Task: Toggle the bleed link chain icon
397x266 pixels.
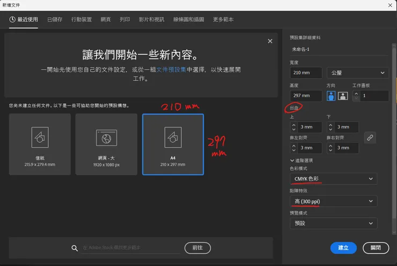Action: click(x=370, y=138)
